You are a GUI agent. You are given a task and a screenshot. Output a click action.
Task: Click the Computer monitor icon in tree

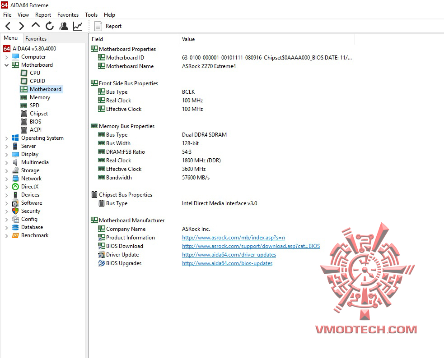coord(15,57)
